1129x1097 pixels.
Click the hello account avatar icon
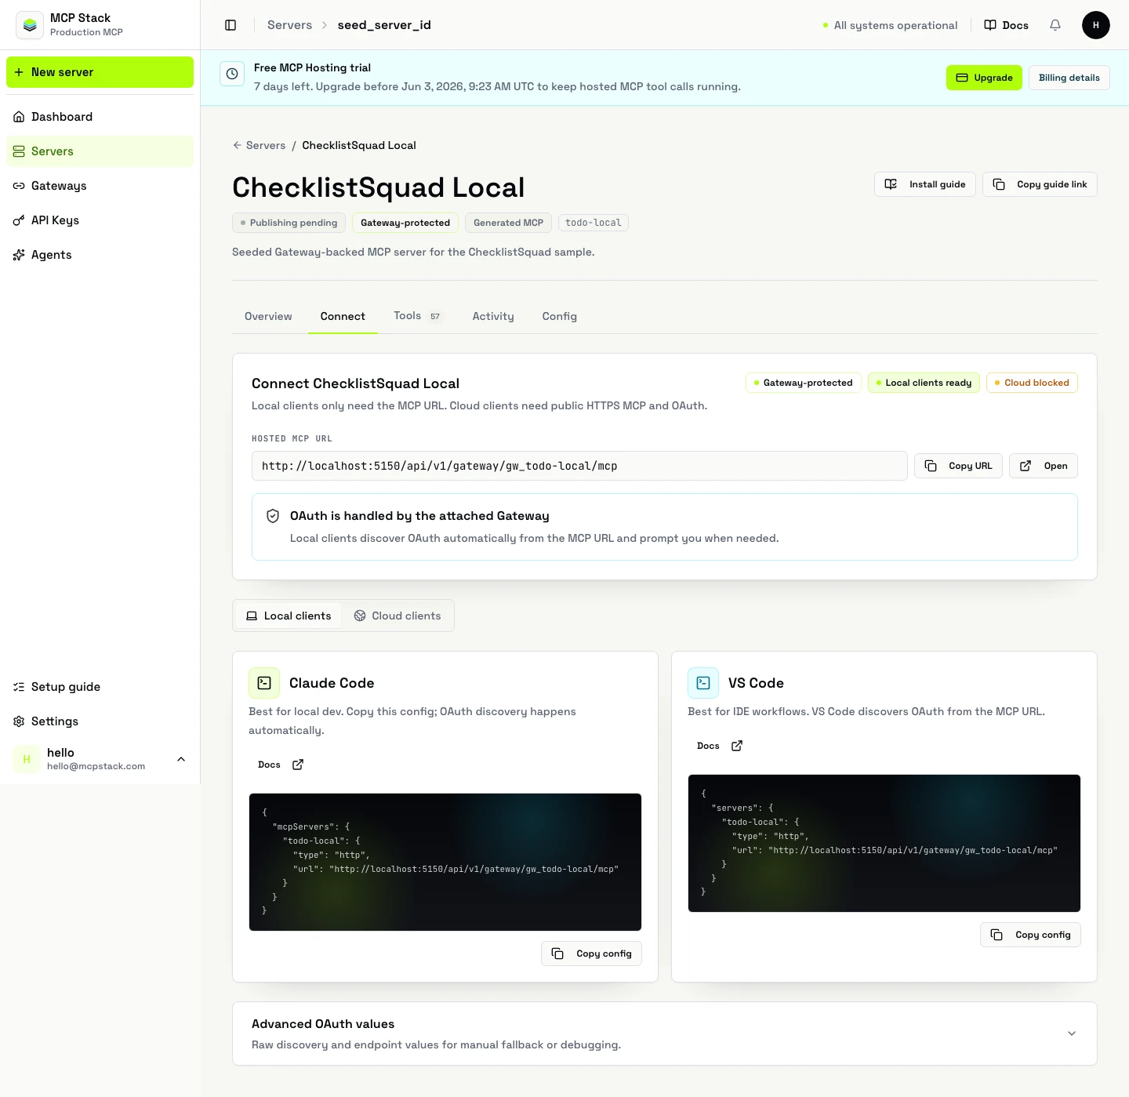(27, 759)
